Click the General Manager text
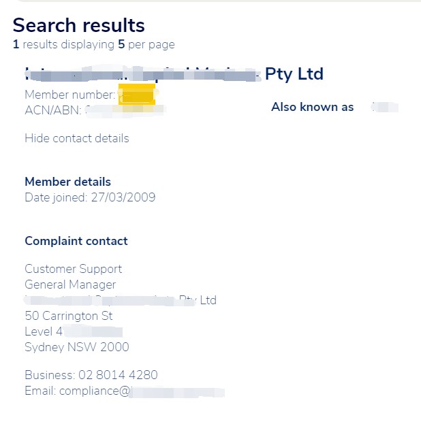Viewport: 421px width, 424px height. point(70,284)
